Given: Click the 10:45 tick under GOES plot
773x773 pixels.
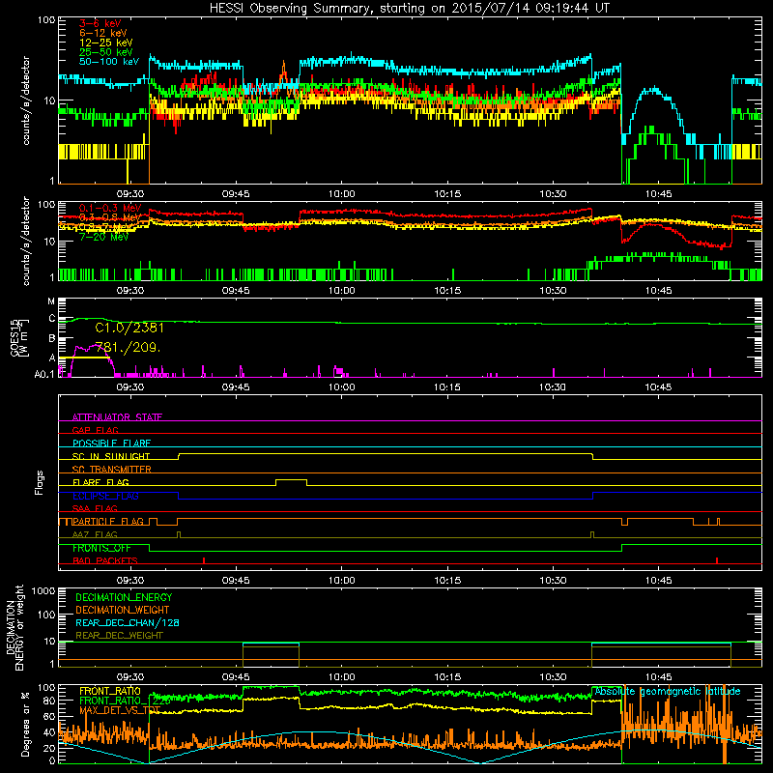Looking at the screenshot, I should (659, 387).
